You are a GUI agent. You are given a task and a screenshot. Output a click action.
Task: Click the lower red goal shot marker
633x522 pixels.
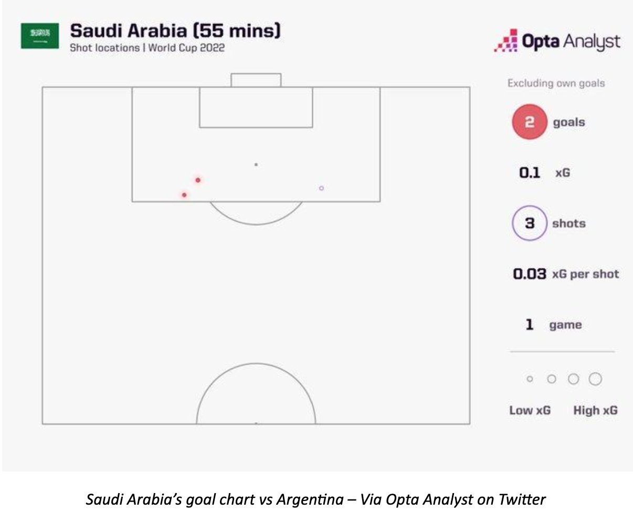(184, 195)
